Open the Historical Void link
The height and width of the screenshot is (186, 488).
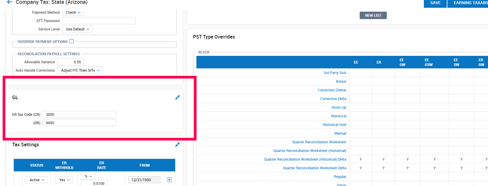click(x=334, y=124)
